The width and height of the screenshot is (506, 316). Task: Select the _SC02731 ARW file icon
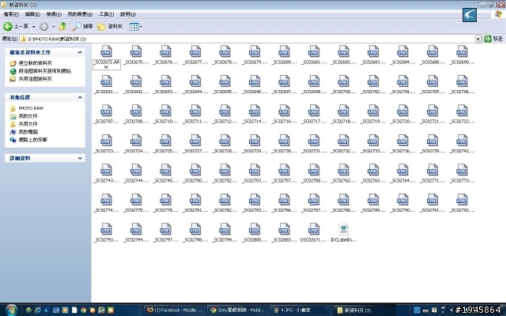314,141
